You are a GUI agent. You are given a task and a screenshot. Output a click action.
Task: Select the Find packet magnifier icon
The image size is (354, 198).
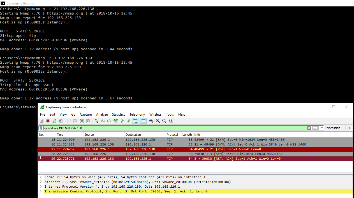(x=96, y=121)
